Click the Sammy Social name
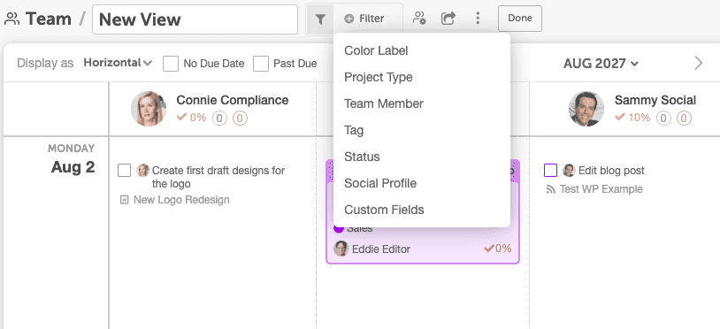Viewport: 720px width, 329px height. point(655,100)
